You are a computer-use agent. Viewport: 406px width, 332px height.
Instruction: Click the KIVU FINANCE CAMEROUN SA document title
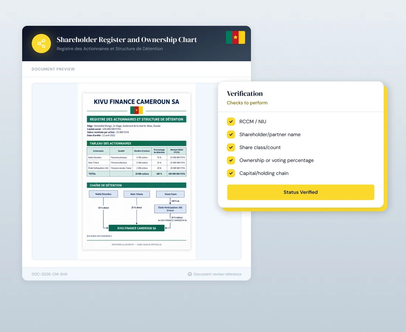(x=137, y=102)
